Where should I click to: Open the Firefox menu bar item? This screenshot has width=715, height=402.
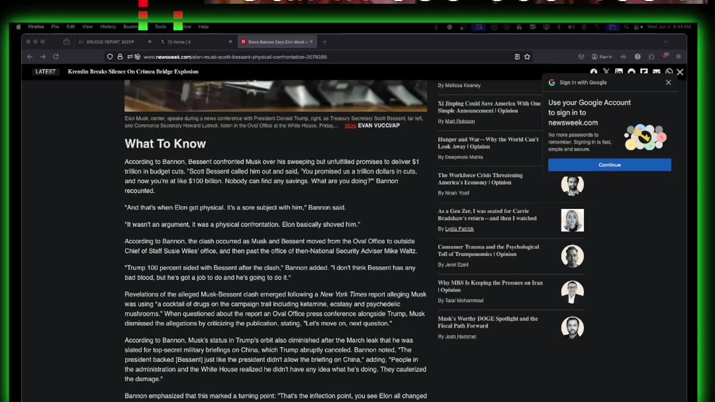[x=36, y=27]
